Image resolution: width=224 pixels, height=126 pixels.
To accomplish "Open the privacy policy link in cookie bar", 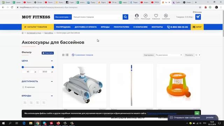I will 162,113.
